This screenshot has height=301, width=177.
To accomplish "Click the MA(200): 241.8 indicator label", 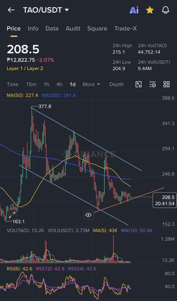I will point(59,95).
